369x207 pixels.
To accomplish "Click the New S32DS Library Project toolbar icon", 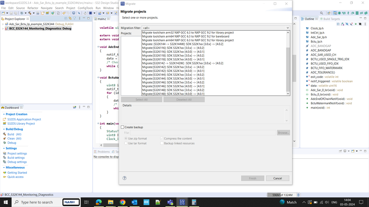I will [47, 13].
